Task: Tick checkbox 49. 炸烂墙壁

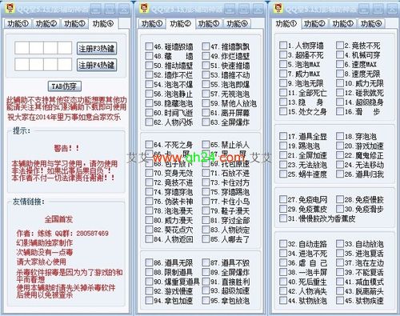Action: (206, 56)
